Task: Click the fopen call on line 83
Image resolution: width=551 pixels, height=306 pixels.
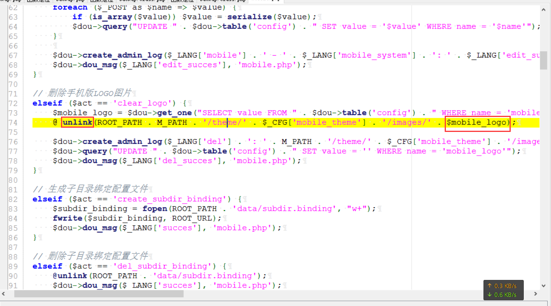Action: click(x=155, y=208)
